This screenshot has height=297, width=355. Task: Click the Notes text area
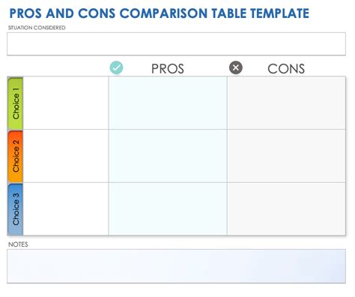pyautogui.click(x=176, y=266)
